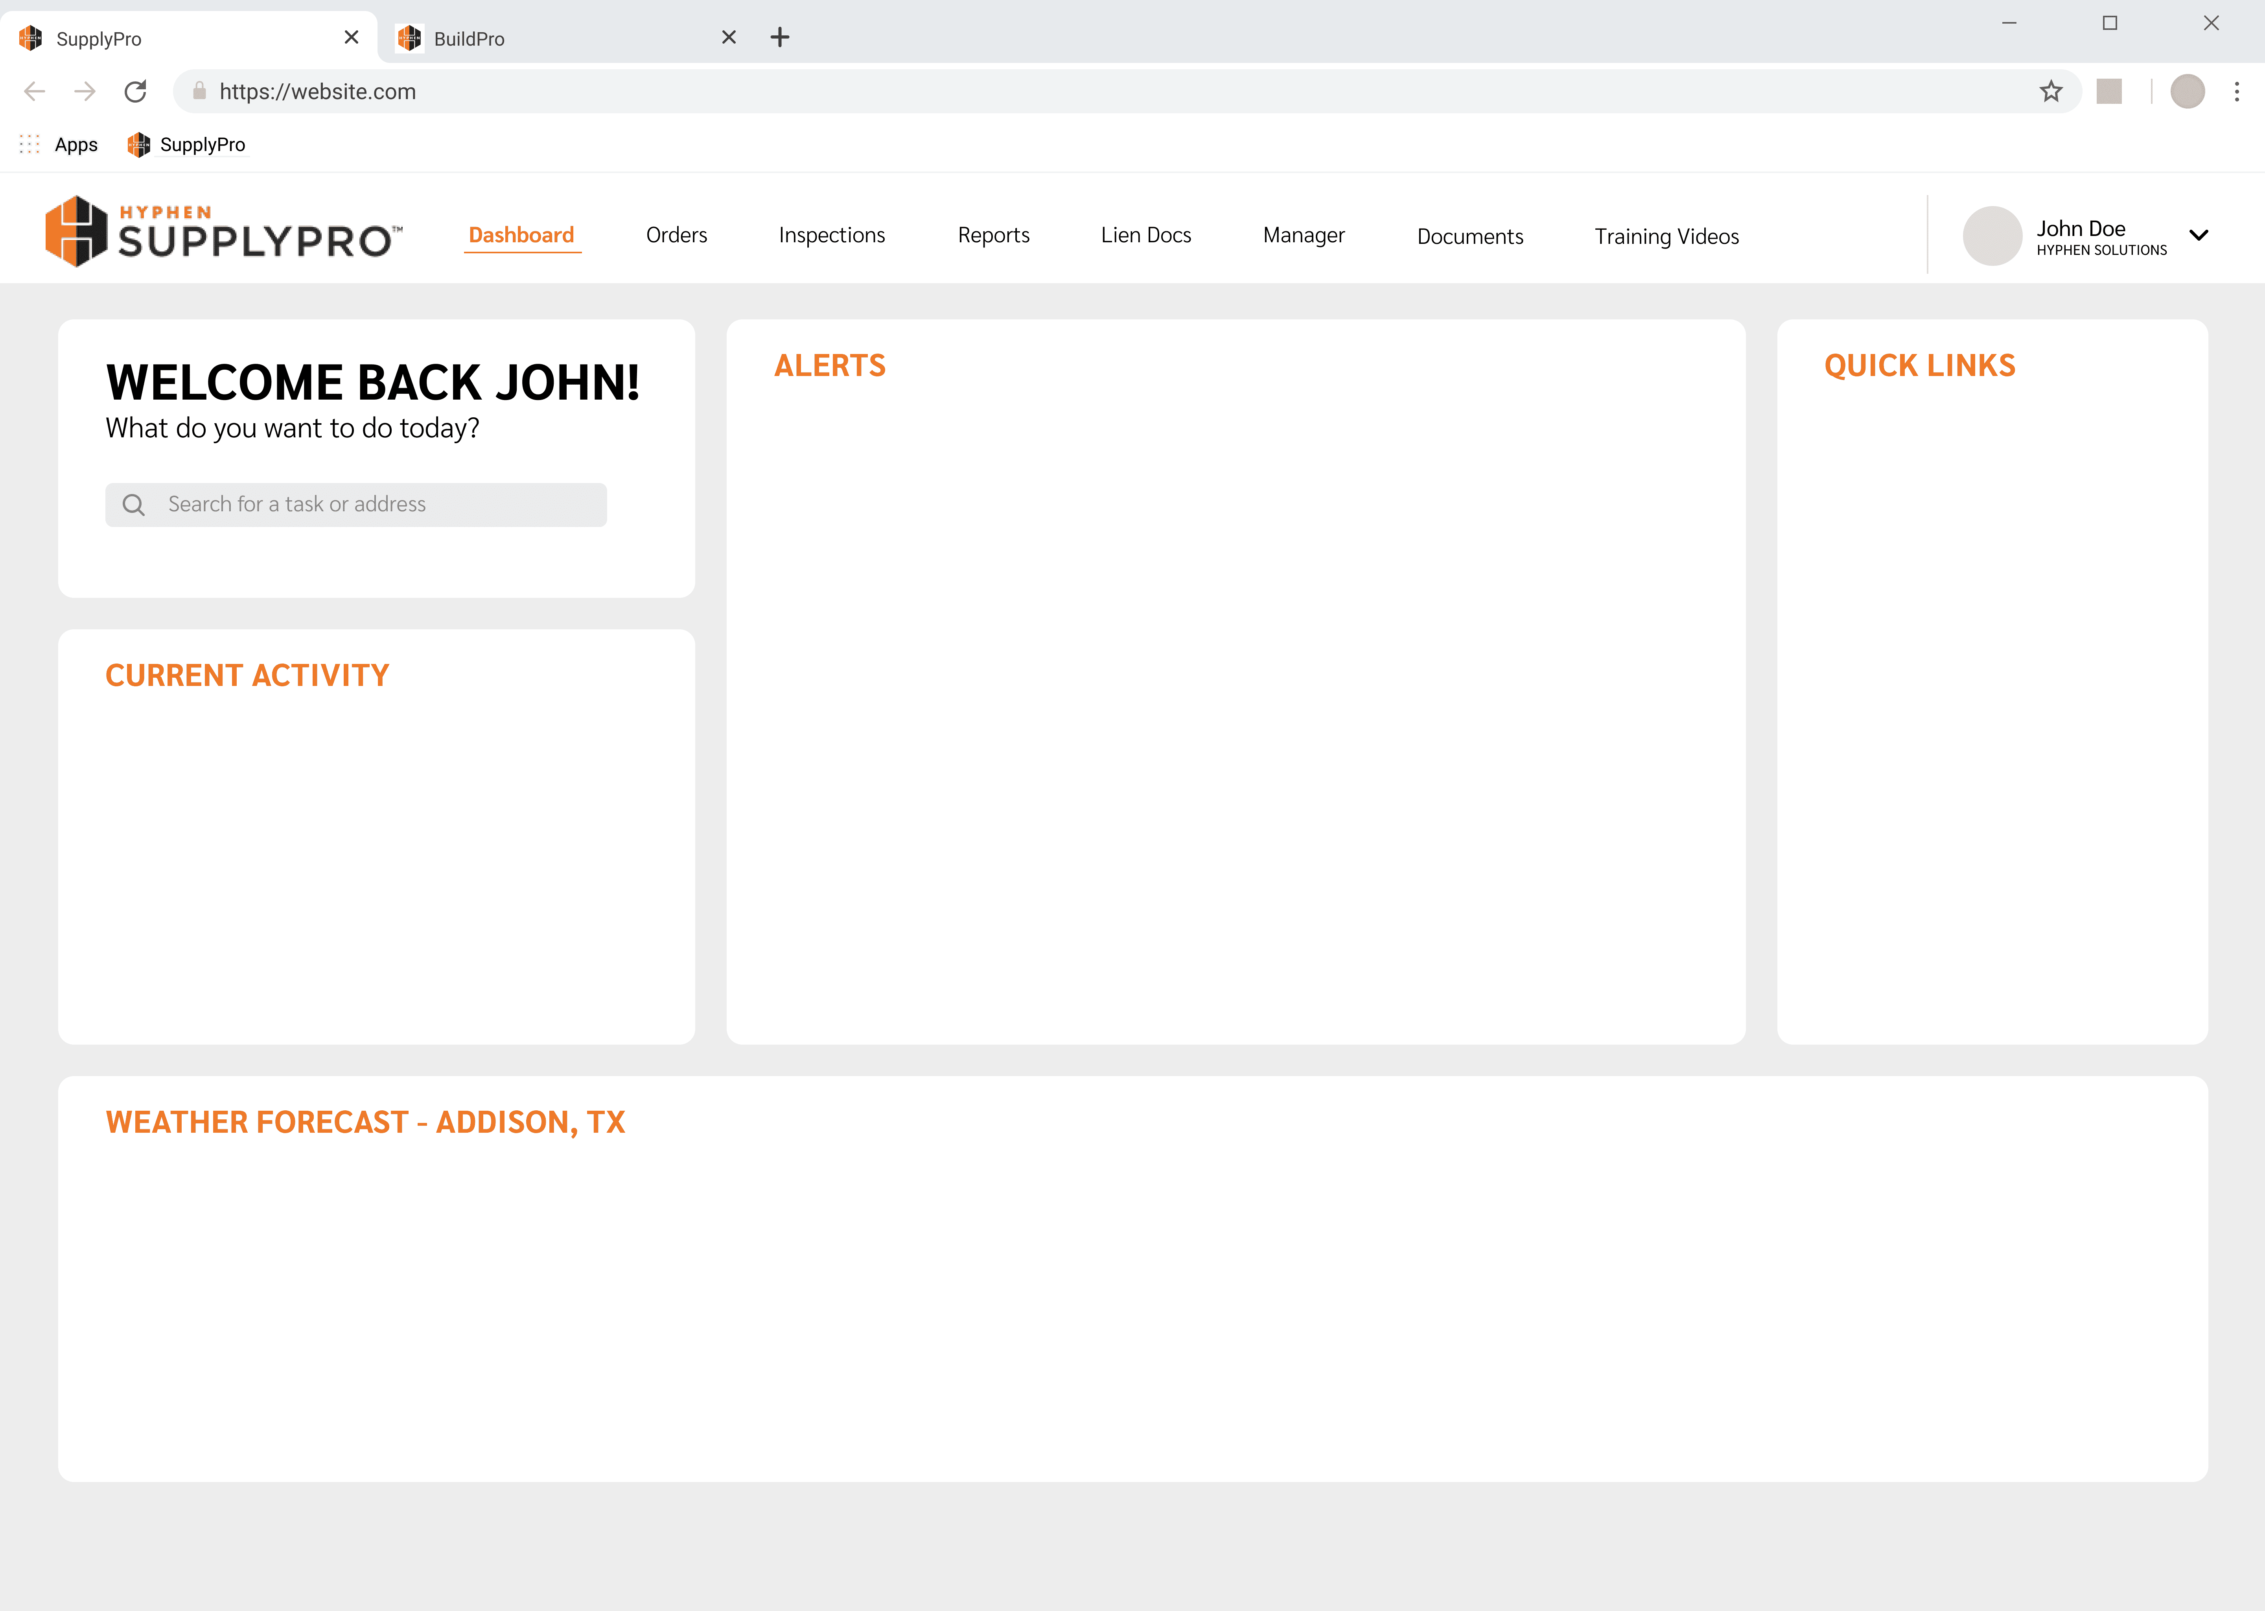Go to the Inspections page
Image resolution: width=2265 pixels, height=1611 pixels.
click(831, 235)
